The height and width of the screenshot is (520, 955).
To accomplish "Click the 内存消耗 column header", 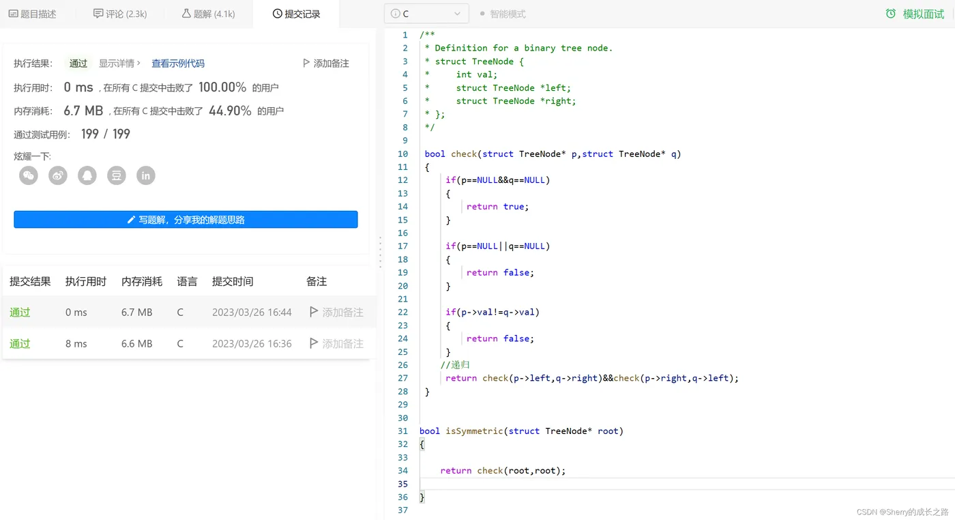I will (142, 281).
